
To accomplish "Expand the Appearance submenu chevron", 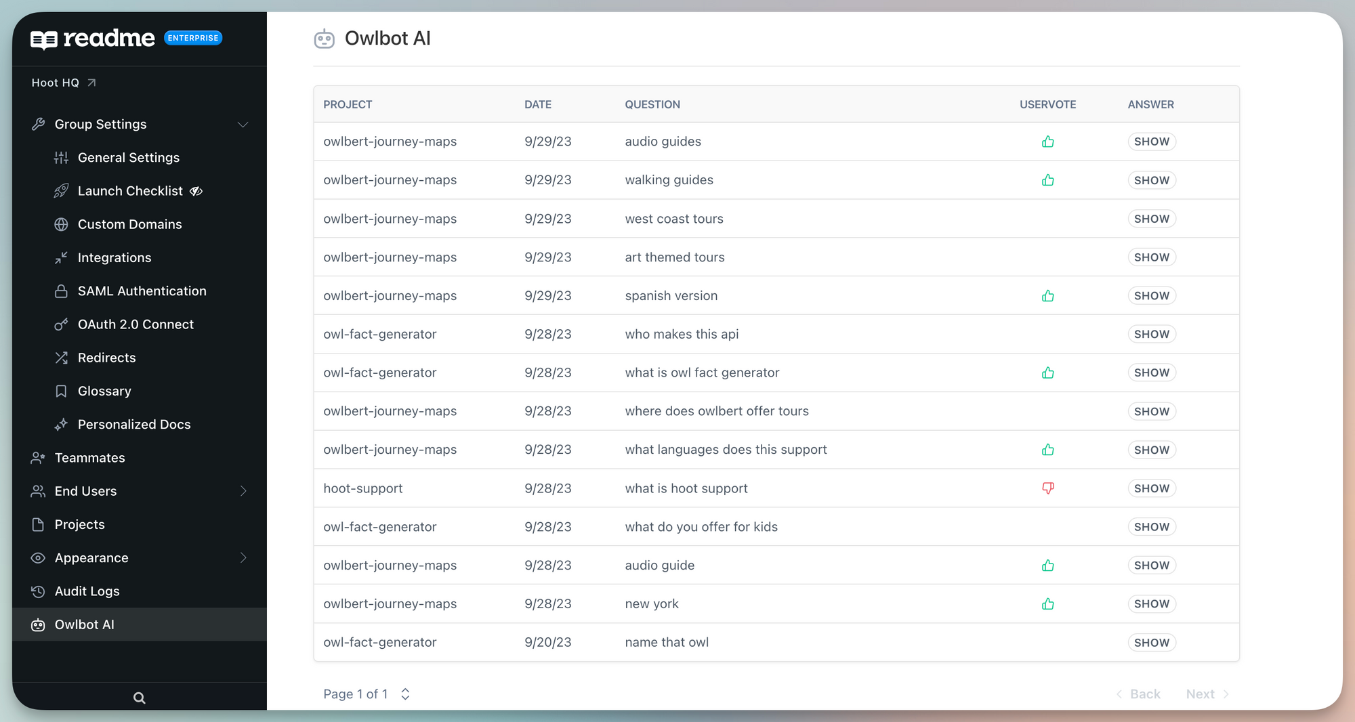I will [x=243, y=558].
